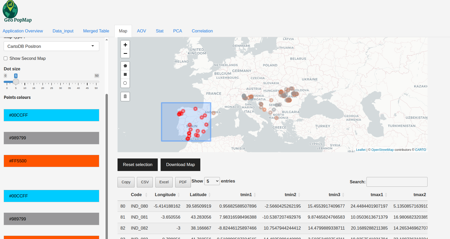The height and width of the screenshot is (239, 450).
Task: Select the Map tab
Action: click(x=123, y=31)
